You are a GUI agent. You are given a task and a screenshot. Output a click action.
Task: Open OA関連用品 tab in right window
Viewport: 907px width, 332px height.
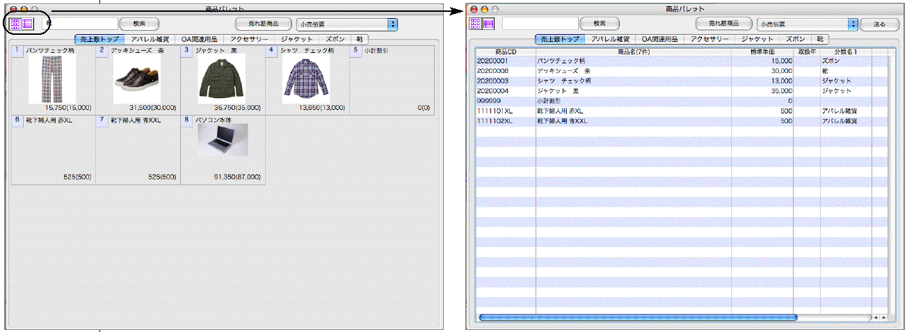tap(659, 40)
